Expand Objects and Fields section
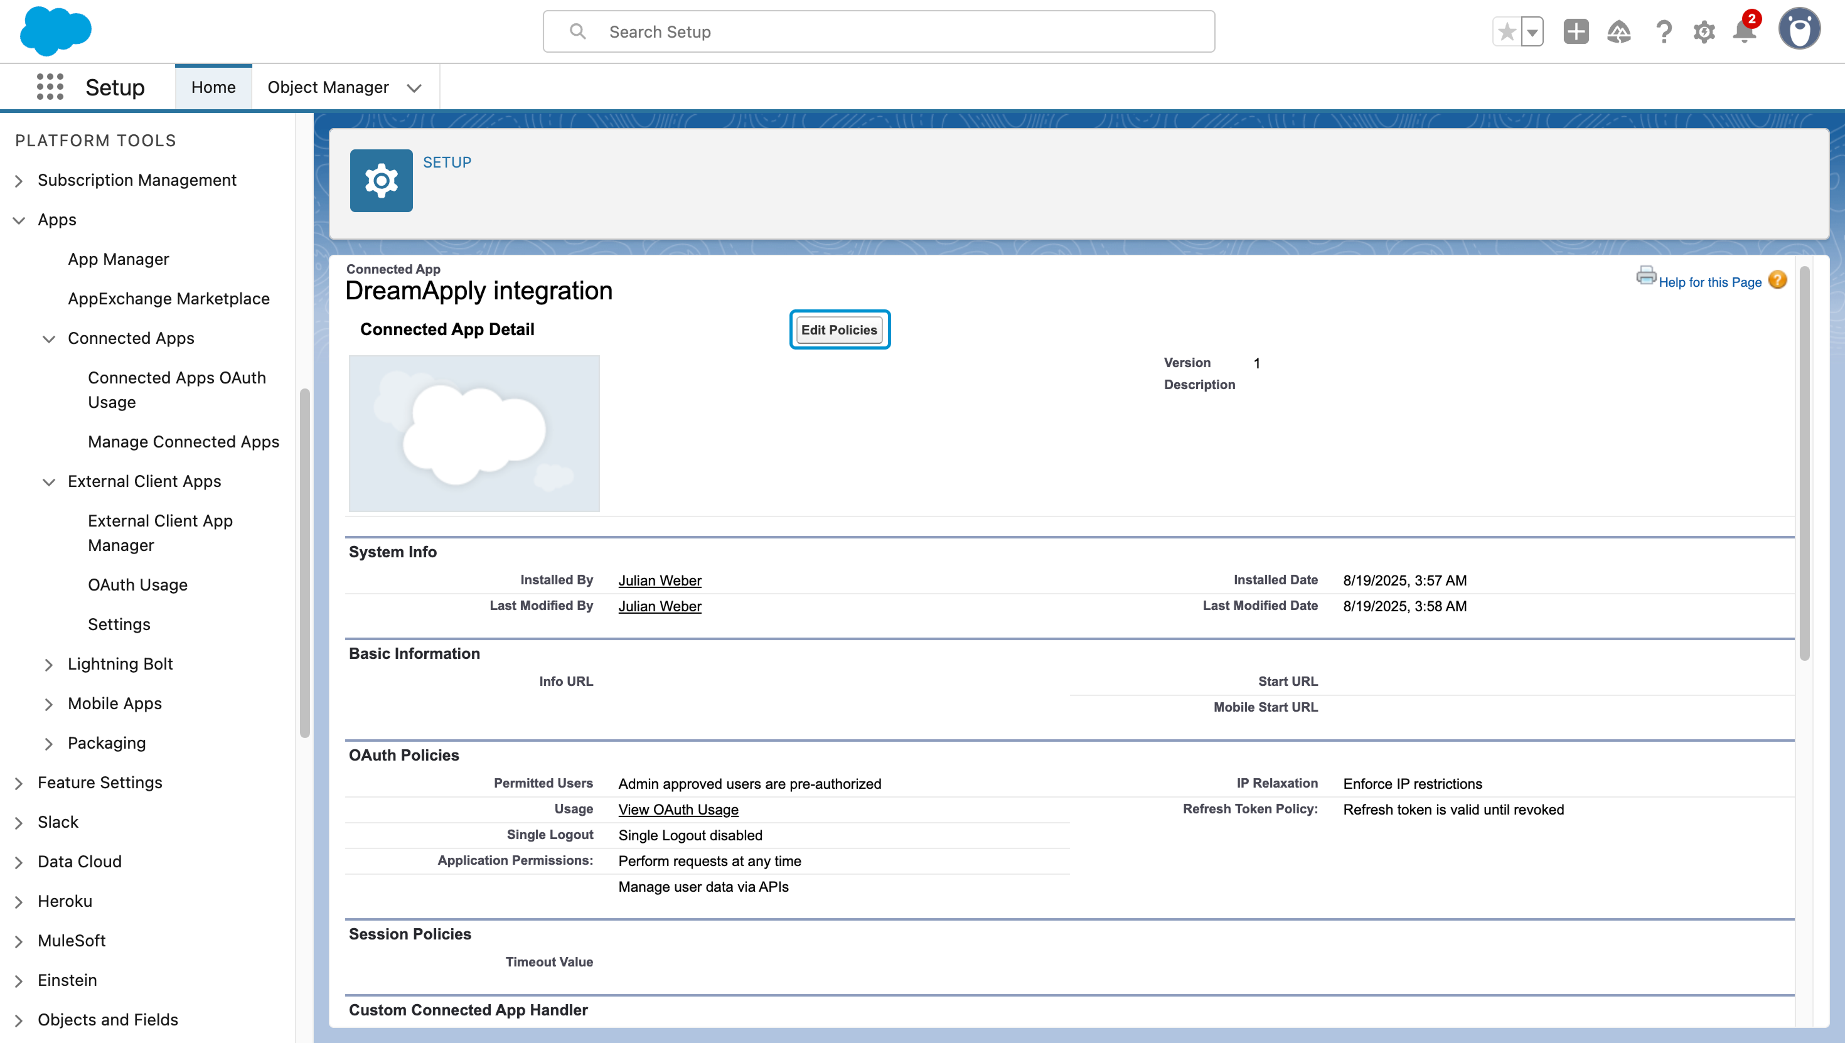Screen dimensions: 1845x1043 point(19,1020)
